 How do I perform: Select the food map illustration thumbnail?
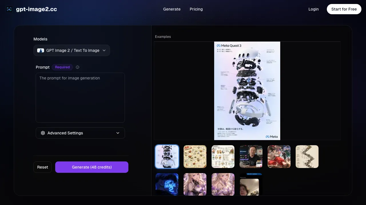click(x=195, y=157)
